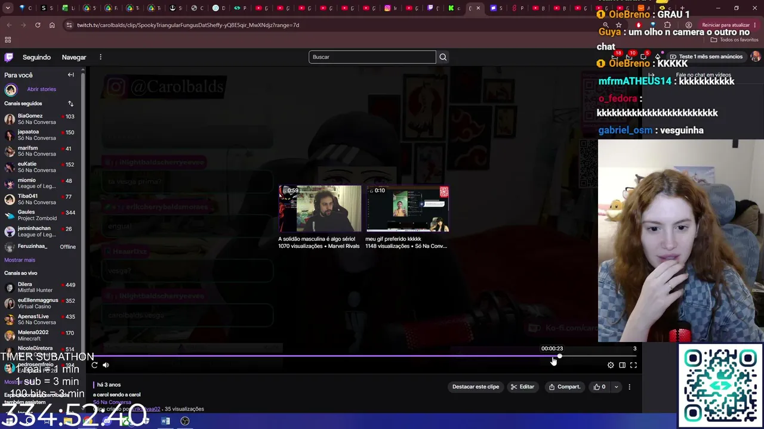Reload the page in the browser toolbar
This screenshot has height=429, width=764.
pyautogui.click(x=38, y=25)
